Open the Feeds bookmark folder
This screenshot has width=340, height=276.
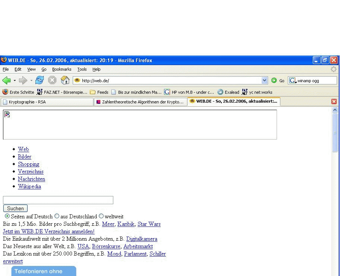(99, 92)
